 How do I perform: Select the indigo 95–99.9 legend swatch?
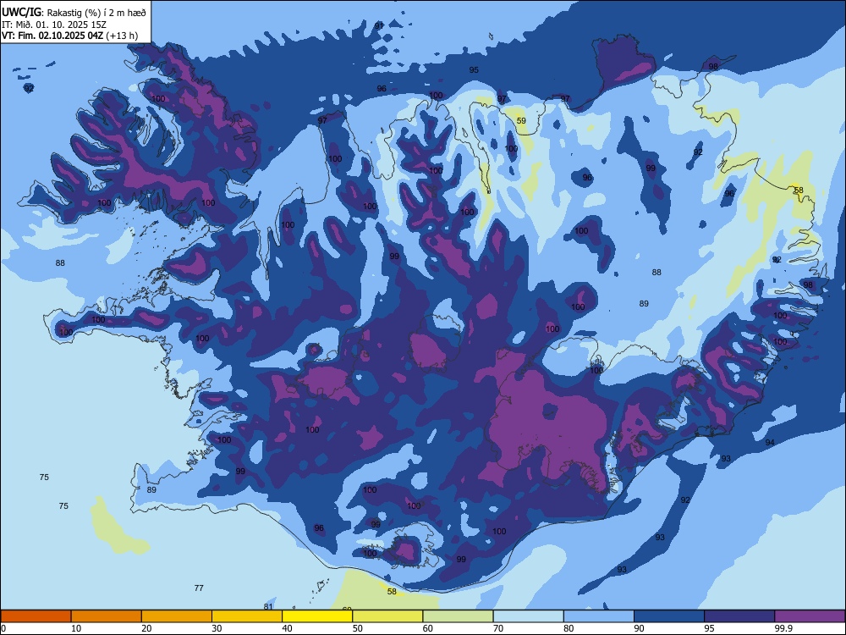739,616
